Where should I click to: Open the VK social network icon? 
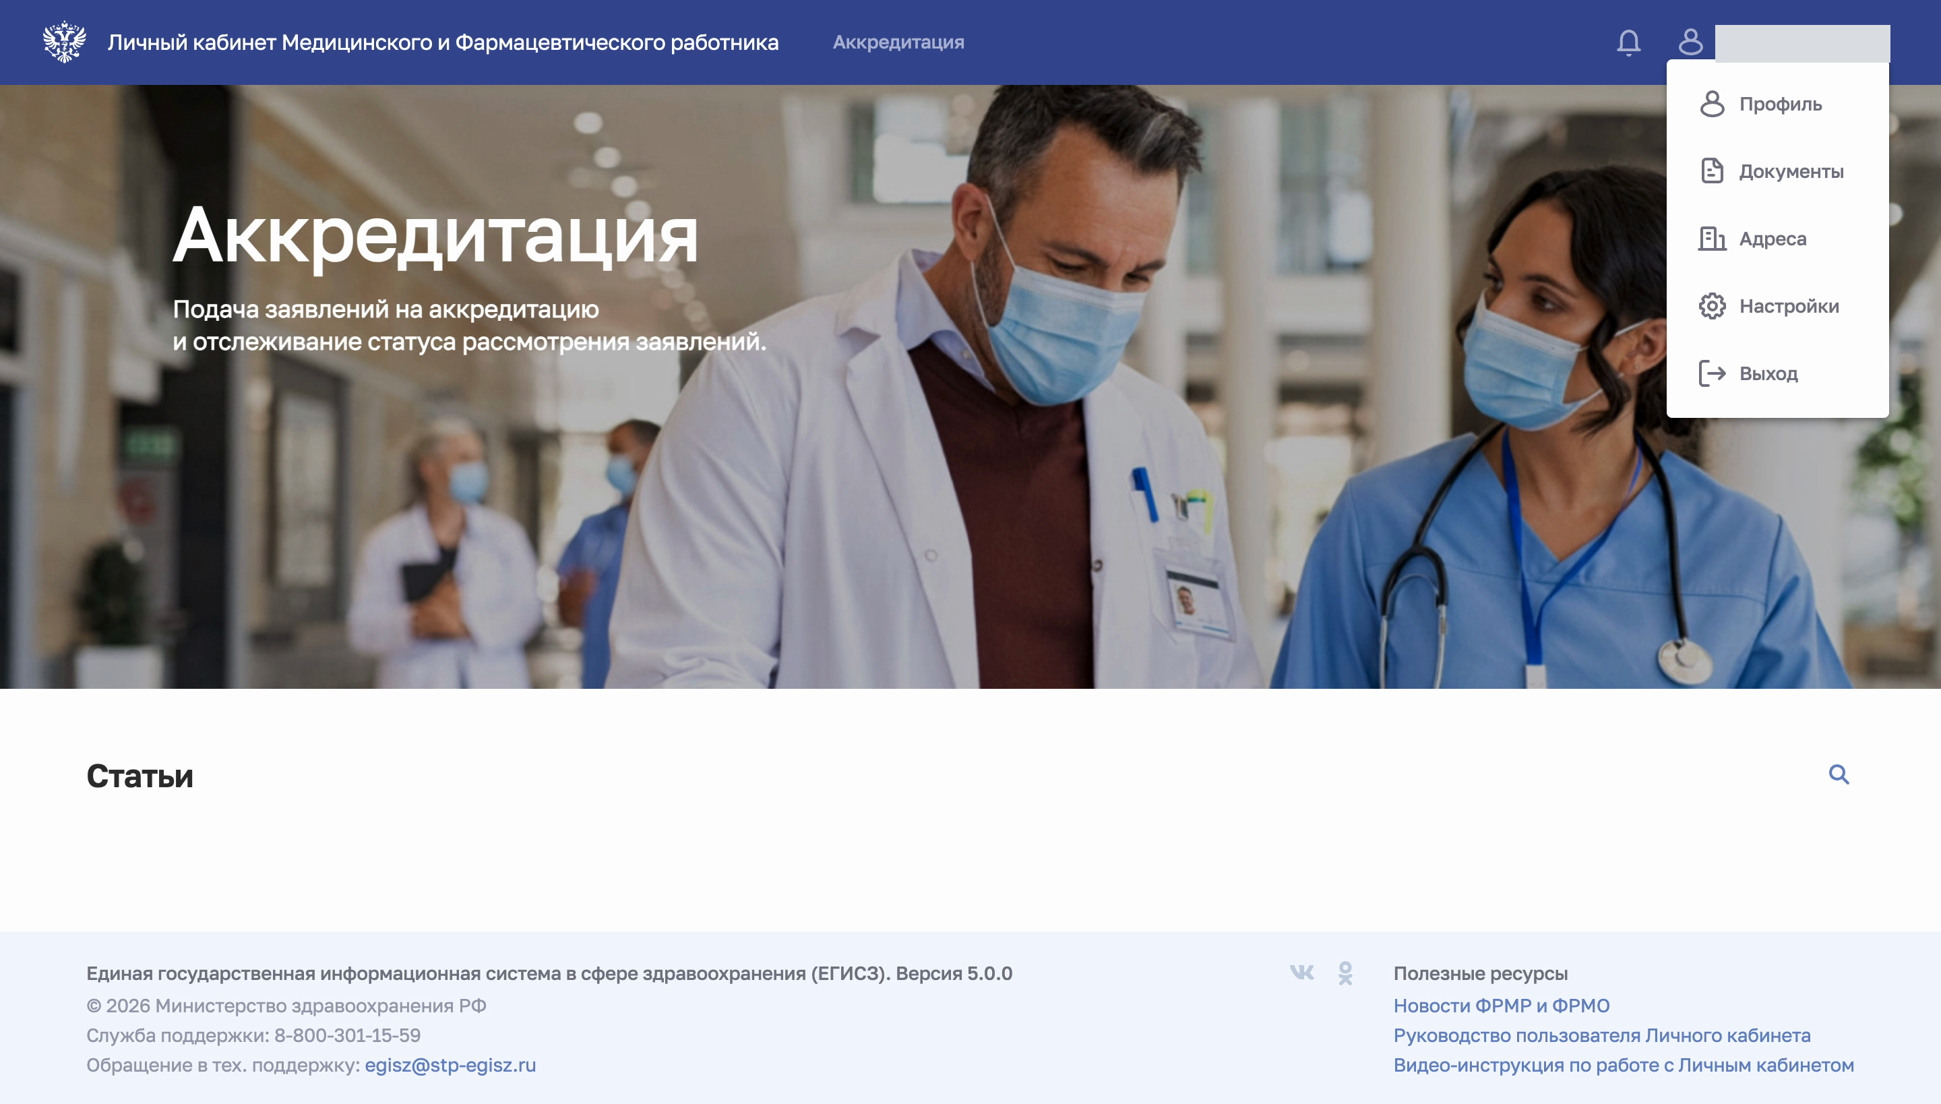click(1302, 972)
